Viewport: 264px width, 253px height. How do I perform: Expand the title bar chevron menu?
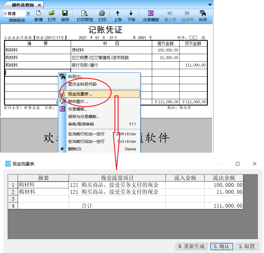click(x=210, y=5)
